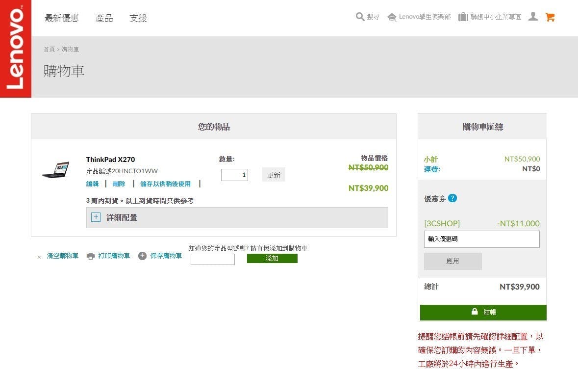Click the product model number input field
578x372 pixels.
tap(213, 259)
